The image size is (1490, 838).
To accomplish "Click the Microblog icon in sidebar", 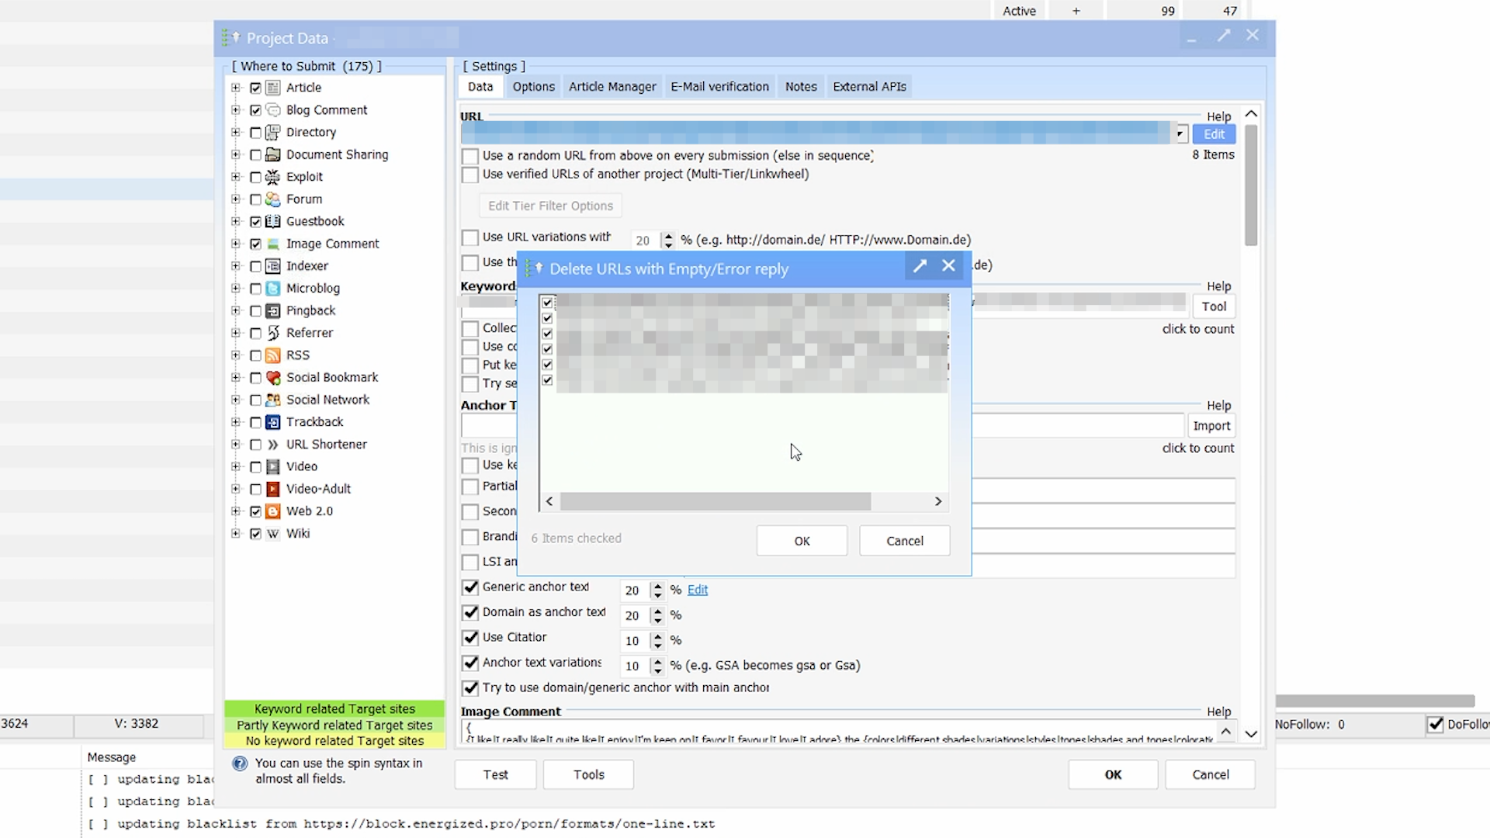I will (273, 288).
